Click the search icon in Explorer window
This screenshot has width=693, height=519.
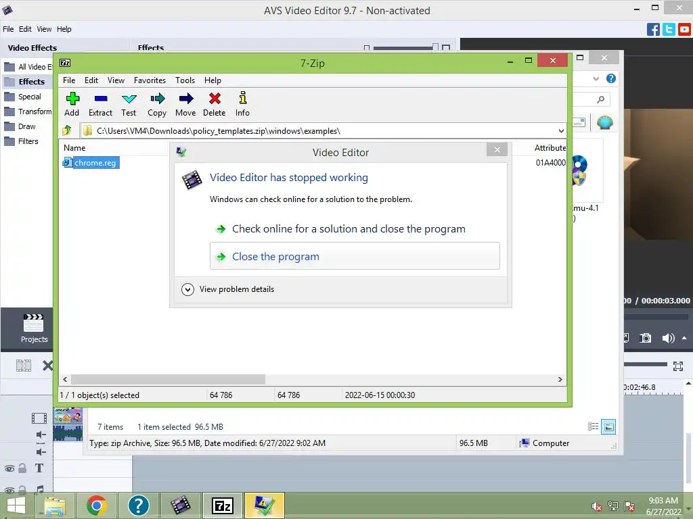click(x=600, y=100)
